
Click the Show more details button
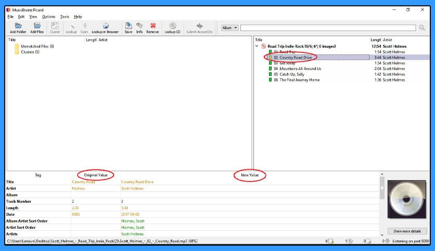[x=407, y=231]
